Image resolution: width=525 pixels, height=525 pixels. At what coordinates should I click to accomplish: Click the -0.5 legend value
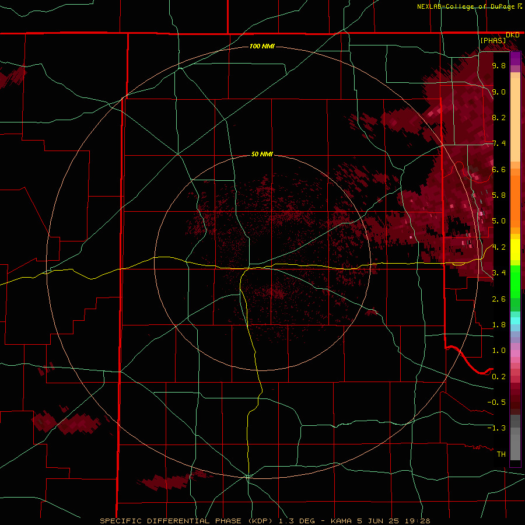(496, 402)
